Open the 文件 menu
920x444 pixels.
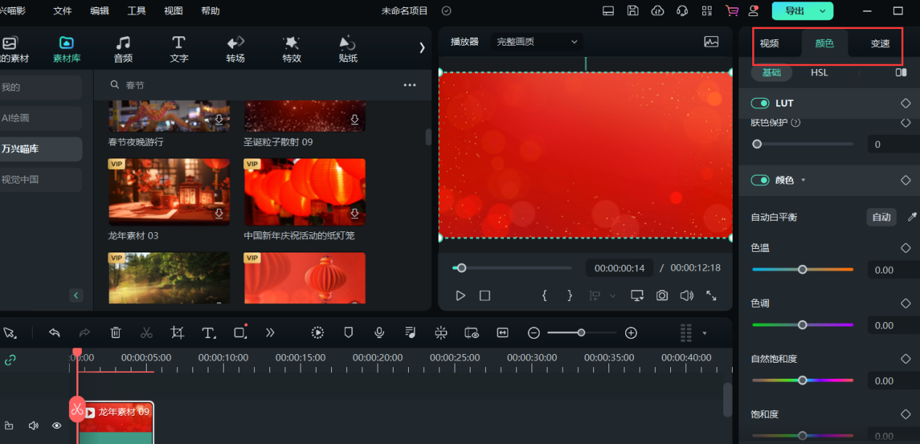(x=63, y=11)
